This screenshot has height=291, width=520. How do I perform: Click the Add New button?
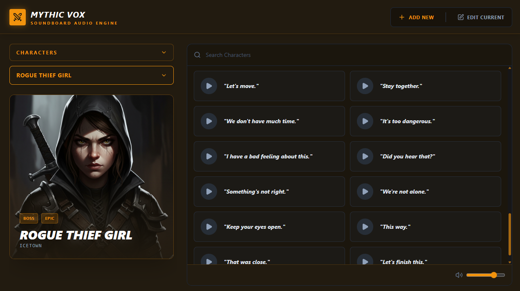(417, 17)
